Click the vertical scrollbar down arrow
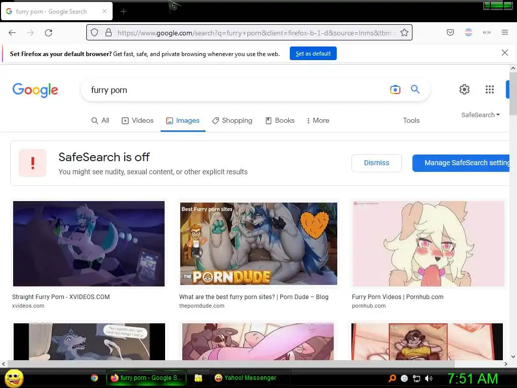Viewport: 517px width, 388px height. click(513, 356)
